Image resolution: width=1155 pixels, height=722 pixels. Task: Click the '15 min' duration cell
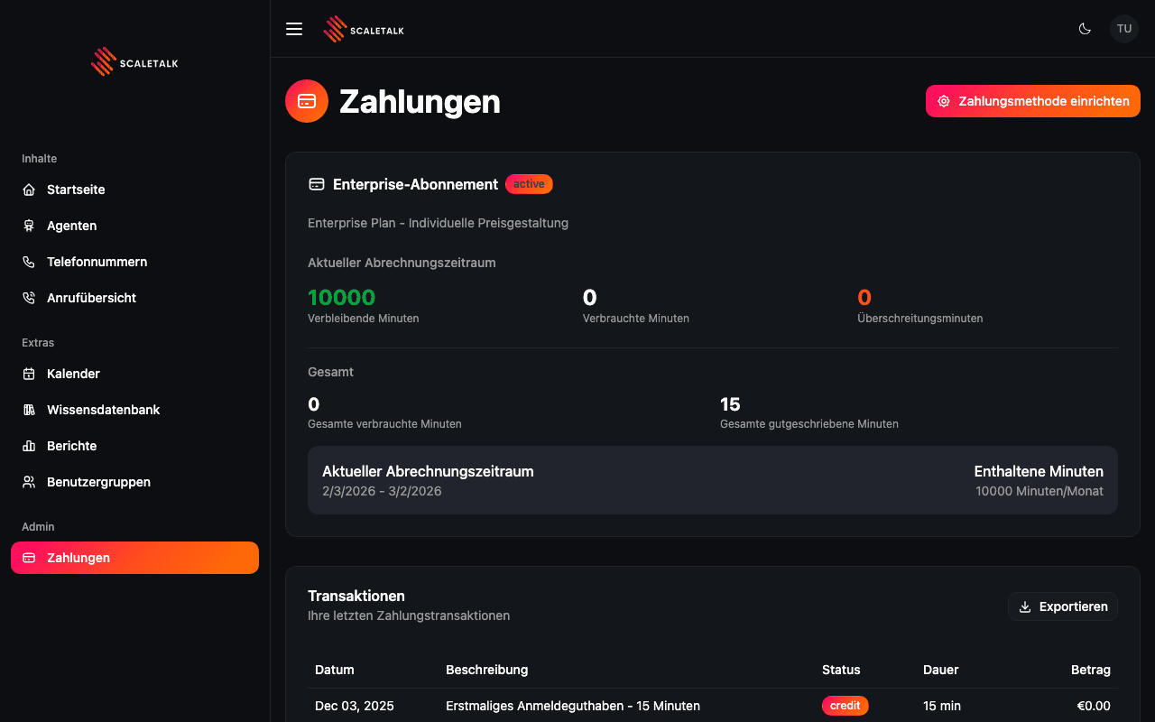click(942, 706)
